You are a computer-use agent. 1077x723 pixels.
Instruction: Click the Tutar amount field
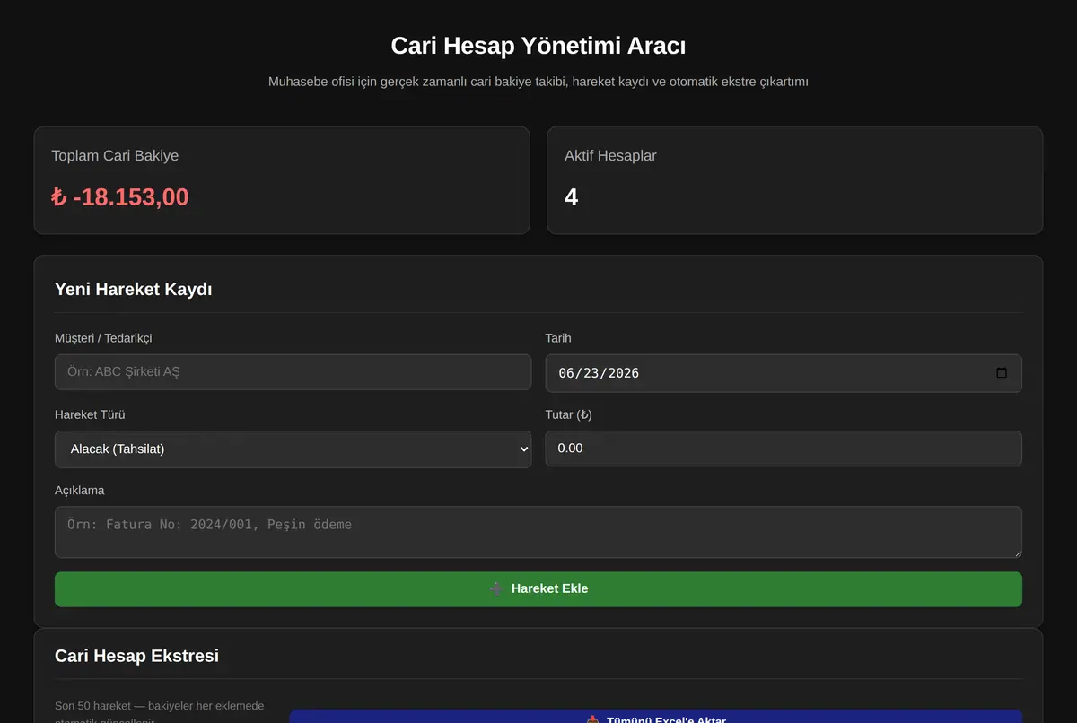(784, 449)
